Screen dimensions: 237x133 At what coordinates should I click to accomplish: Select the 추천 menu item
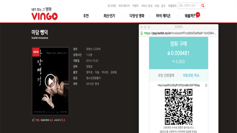pos(86,16)
